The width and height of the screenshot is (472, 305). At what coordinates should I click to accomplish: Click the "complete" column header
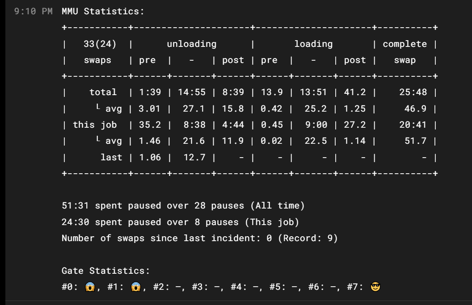tap(405, 44)
